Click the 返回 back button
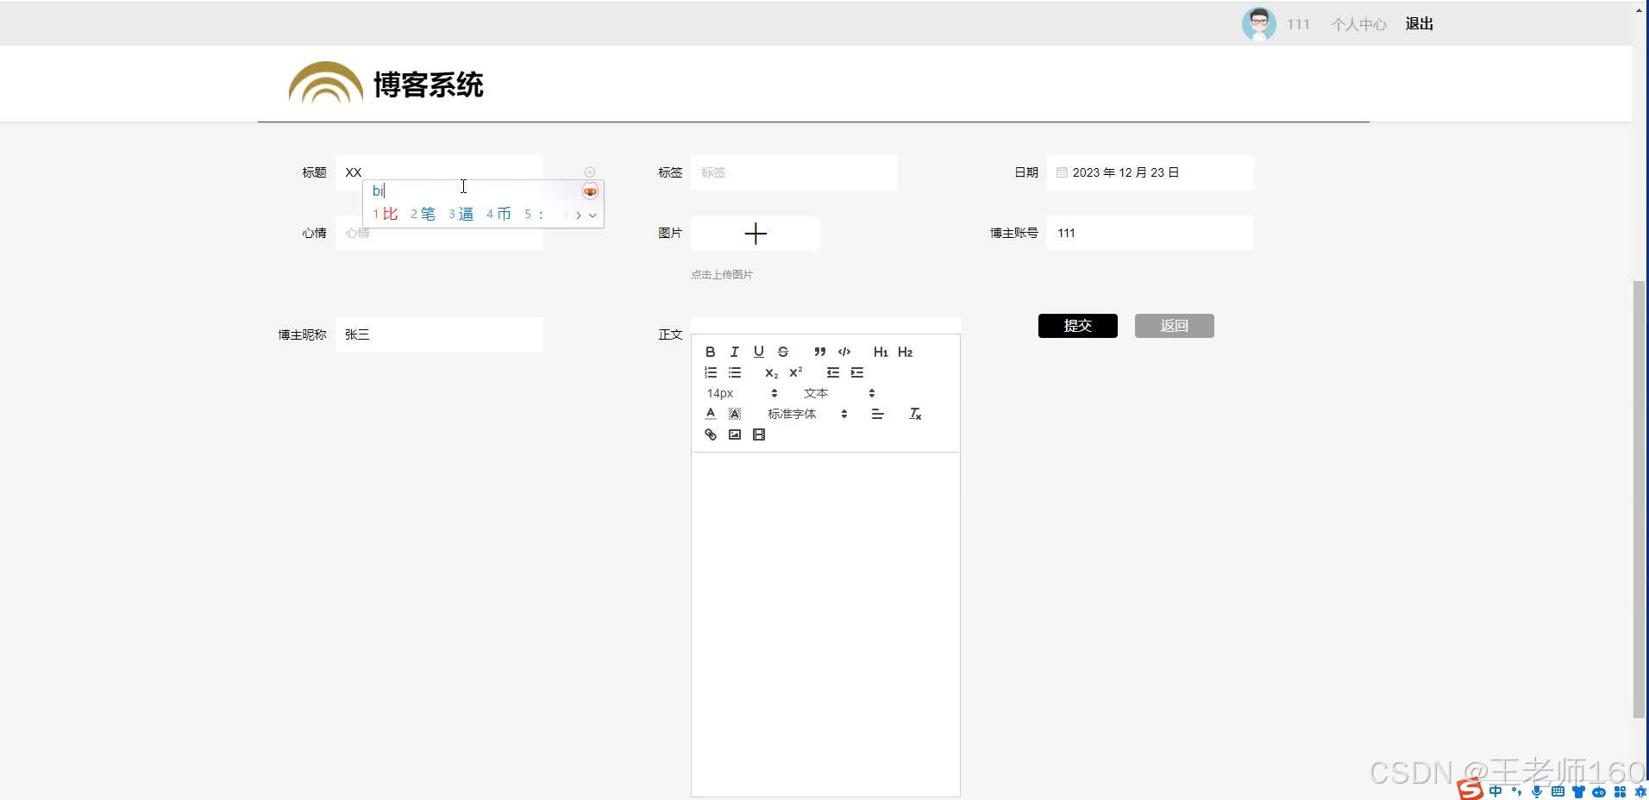This screenshot has height=800, width=1649. tap(1175, 326)
